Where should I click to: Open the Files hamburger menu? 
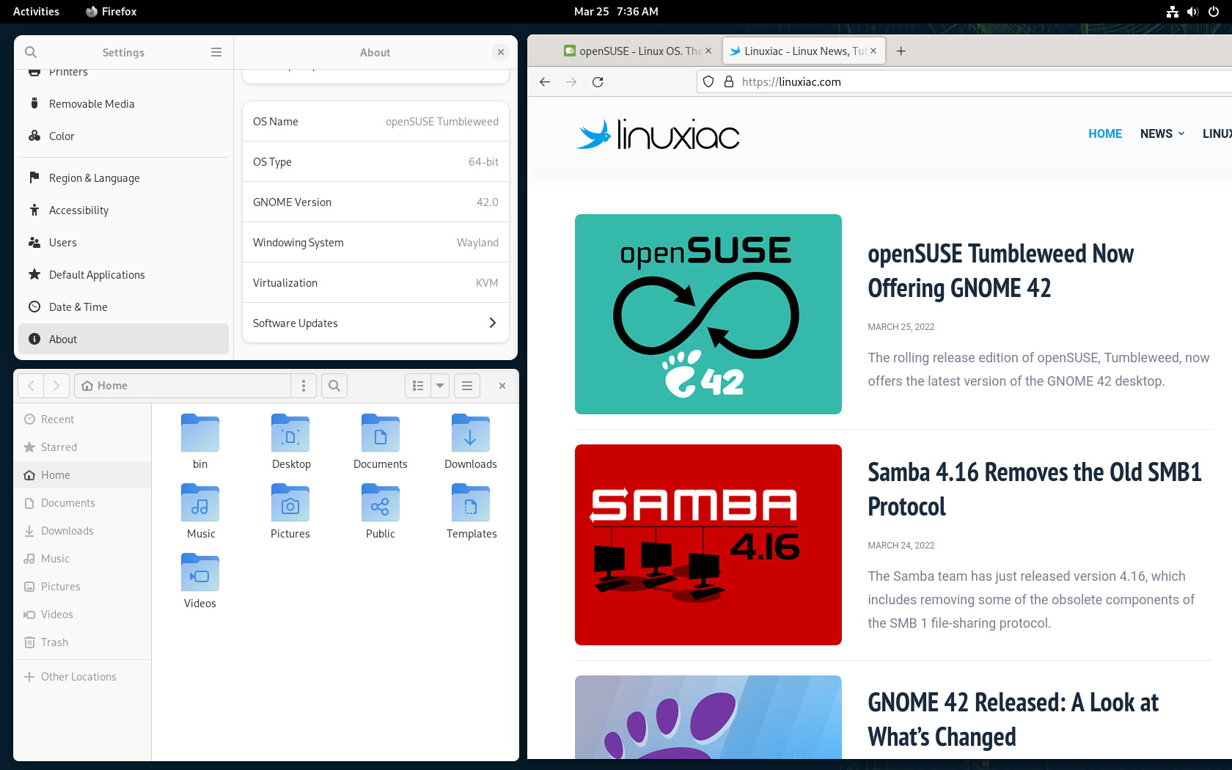tap(467, 386)
